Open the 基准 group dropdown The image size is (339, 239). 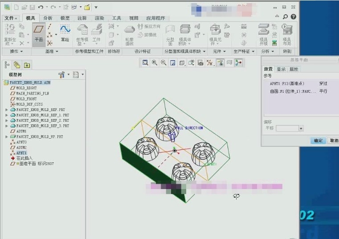click(52, 51)
